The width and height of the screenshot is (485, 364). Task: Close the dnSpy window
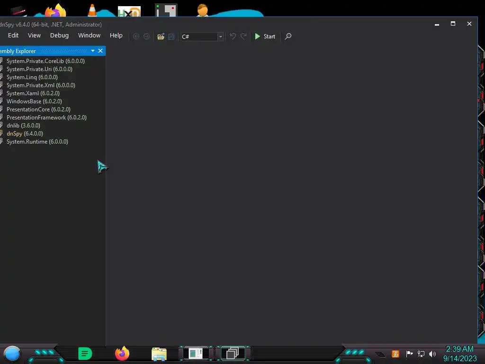469,24
